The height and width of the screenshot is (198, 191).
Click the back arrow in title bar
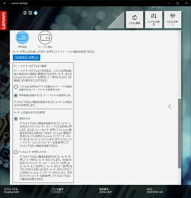[x=5, y=3]
